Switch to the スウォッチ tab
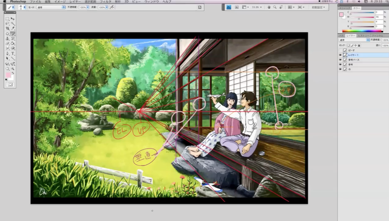This screenshot has height=221, width=389. click(x=345, y=8)
